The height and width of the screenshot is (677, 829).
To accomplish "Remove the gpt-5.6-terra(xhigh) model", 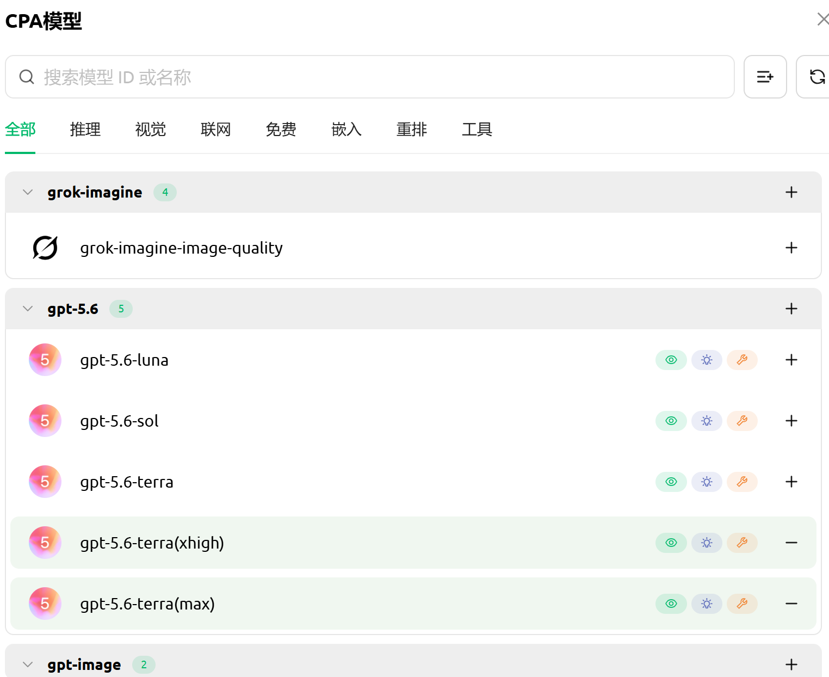I will coord(791,543).
